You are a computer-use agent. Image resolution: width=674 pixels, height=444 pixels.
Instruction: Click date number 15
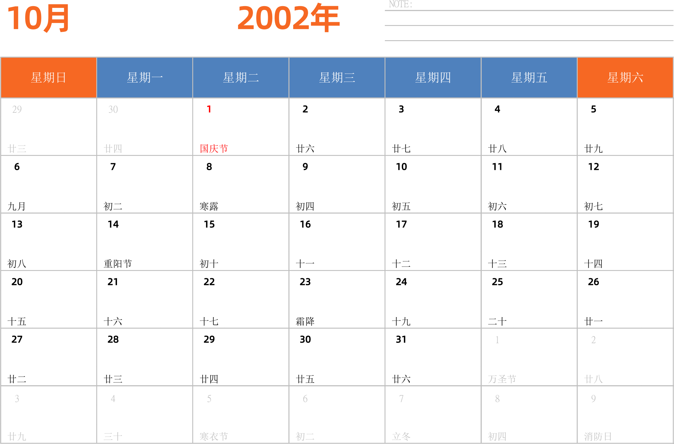pyautogui.click(x=209, y=224)
